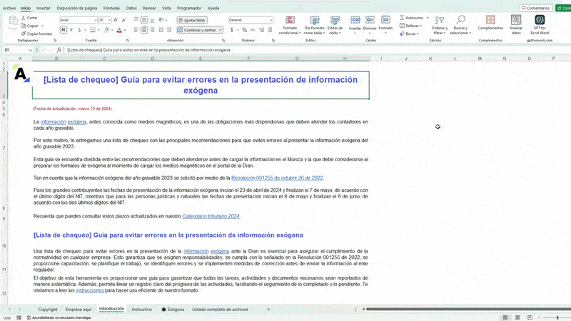The image size is (571, 321).
Task: Switch to the Instructivo sheet tab
Action: coord(141,310)
